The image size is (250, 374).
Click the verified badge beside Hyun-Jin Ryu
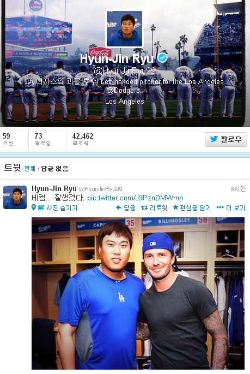click(163, 58)
